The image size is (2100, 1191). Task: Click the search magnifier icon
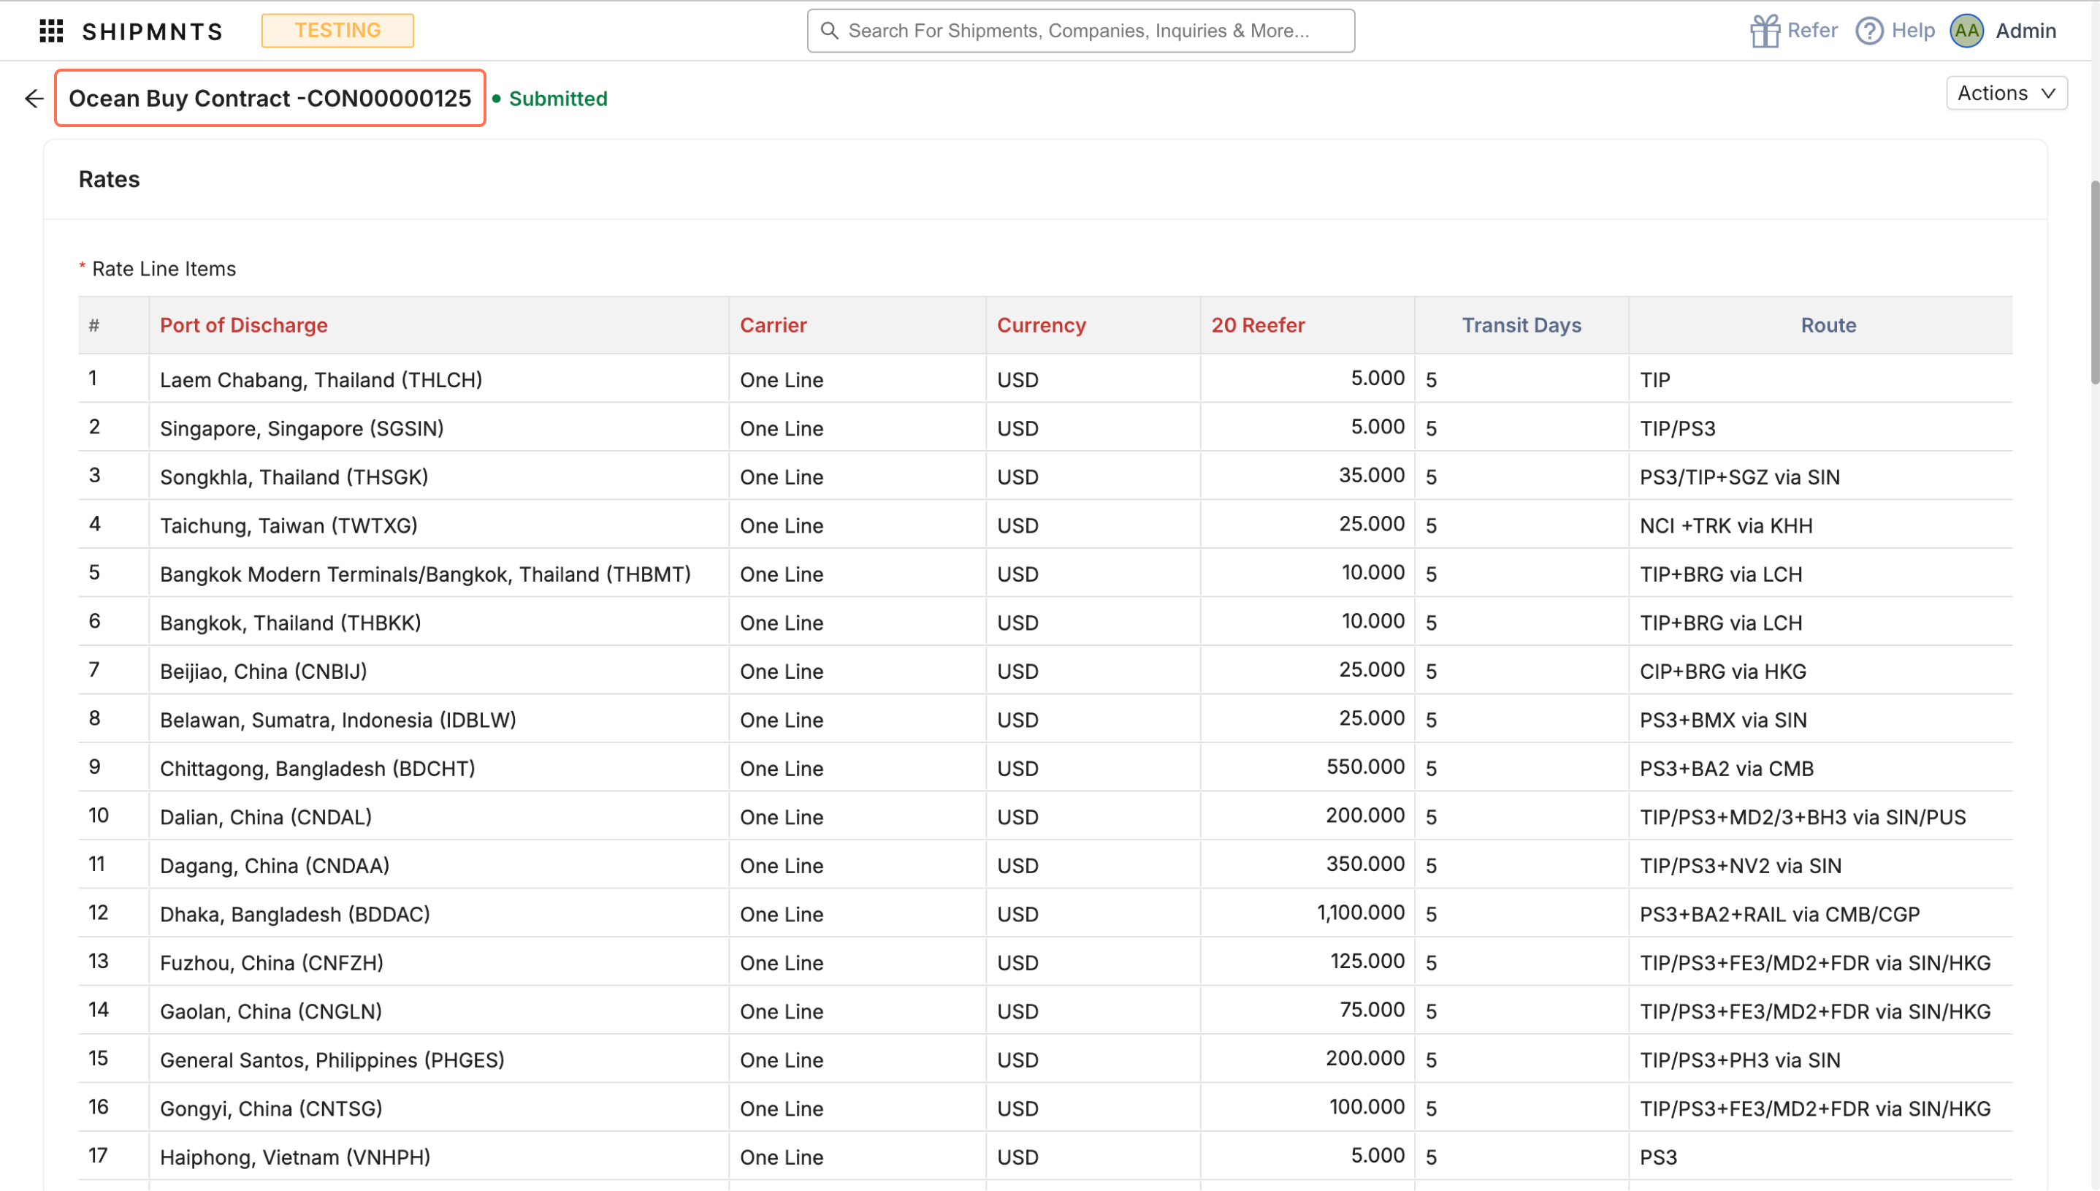pos(829,31)
